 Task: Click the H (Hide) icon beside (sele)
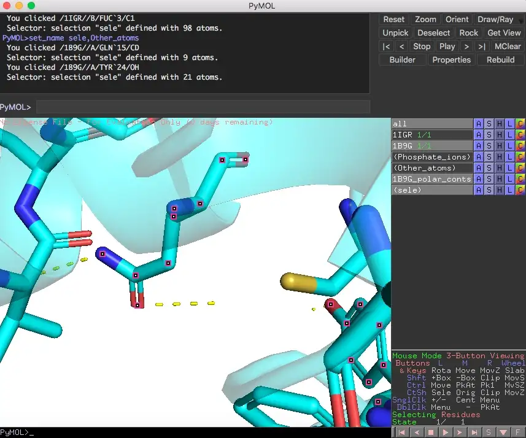498,190
